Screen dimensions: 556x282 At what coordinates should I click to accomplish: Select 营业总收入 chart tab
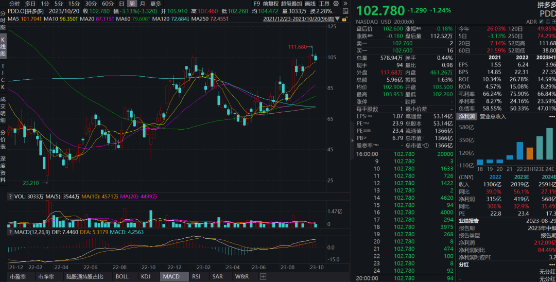[x=493, y=116]
